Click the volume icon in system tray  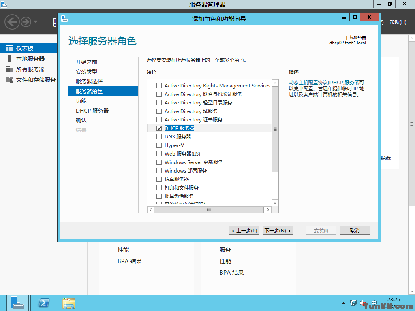(x=363, y=303)
